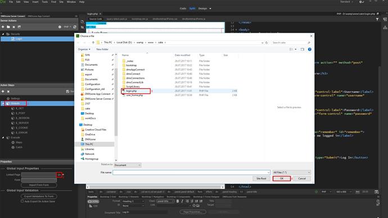This screenshot has height=218, width=388.
Task: Collapse the Execute tree node
Action: (x=3, y=138)
